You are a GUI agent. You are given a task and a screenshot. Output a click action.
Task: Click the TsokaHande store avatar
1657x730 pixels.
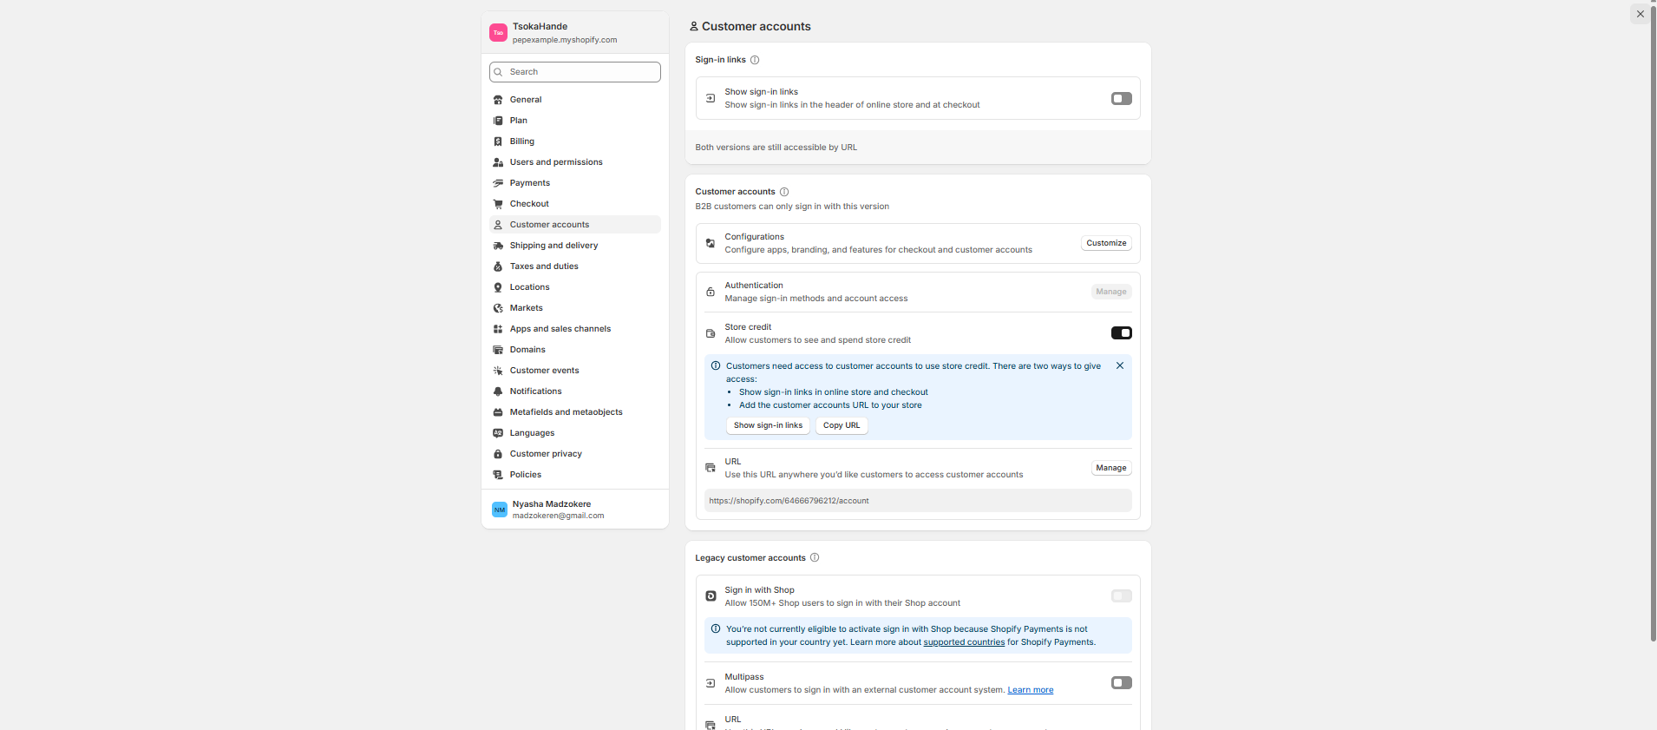coord(498,33)
